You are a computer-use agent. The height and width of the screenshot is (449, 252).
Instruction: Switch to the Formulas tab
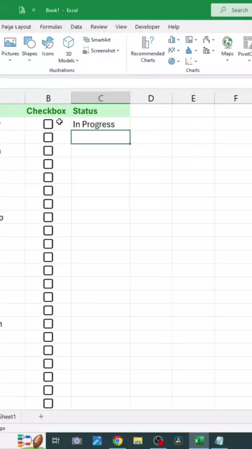tap(51, 27)
